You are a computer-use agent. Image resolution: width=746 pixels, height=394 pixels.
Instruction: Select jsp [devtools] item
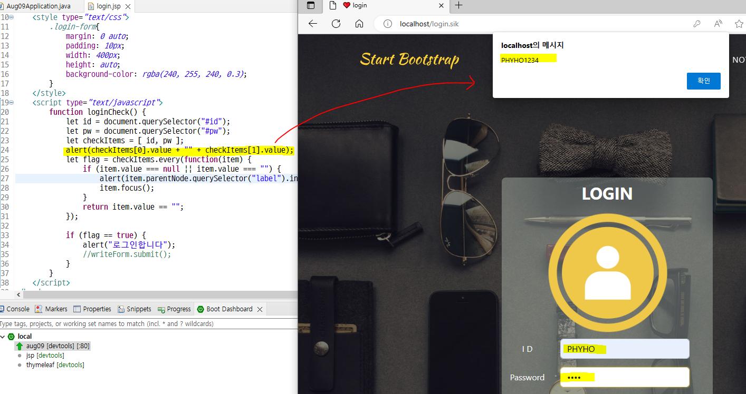pyautogui.click(x=45, y=356)
